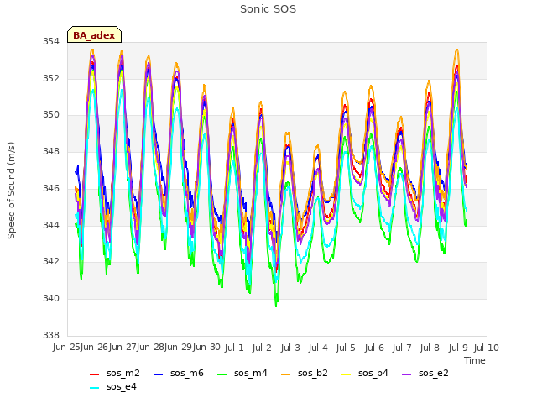Click the Jul 3 x-axis tick label
The height and width of the screenshot is (403, 537).
pyautogui.click(x=290, y=348)
